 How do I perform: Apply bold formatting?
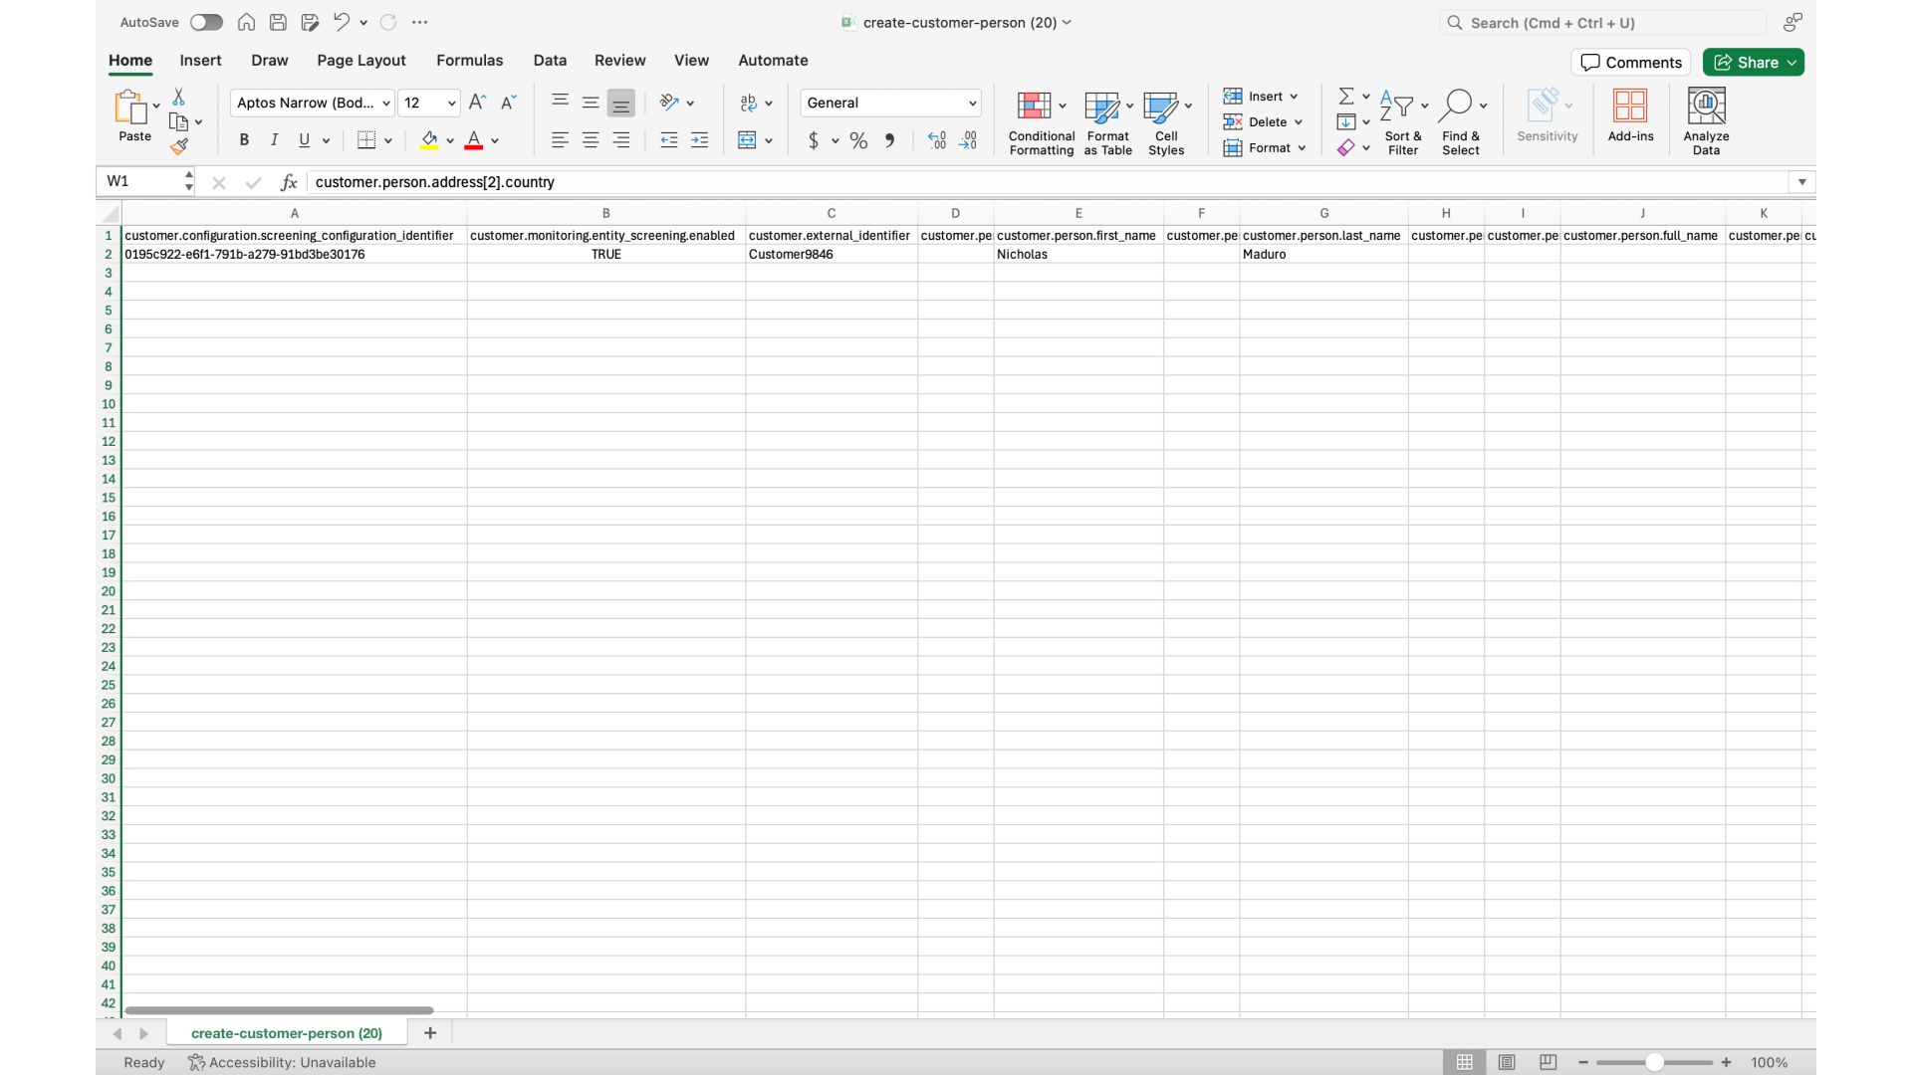tap(242, 139)
